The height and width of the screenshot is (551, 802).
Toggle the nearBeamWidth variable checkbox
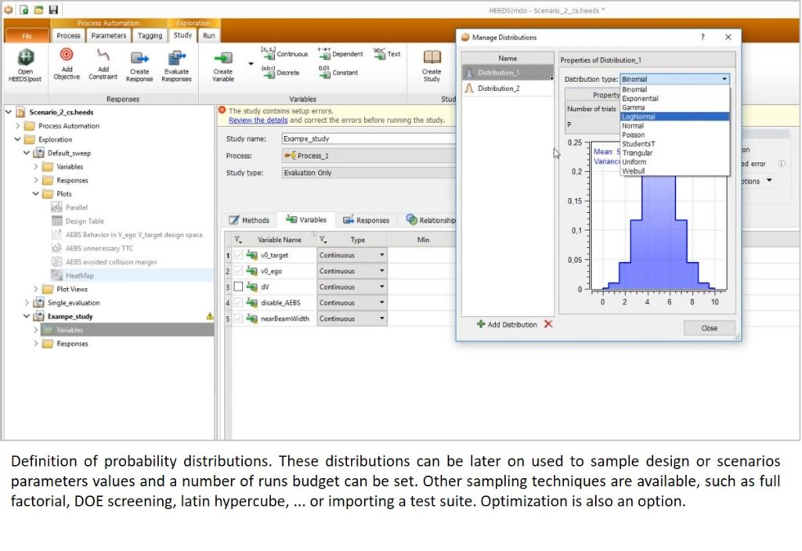tap(238, 319)
